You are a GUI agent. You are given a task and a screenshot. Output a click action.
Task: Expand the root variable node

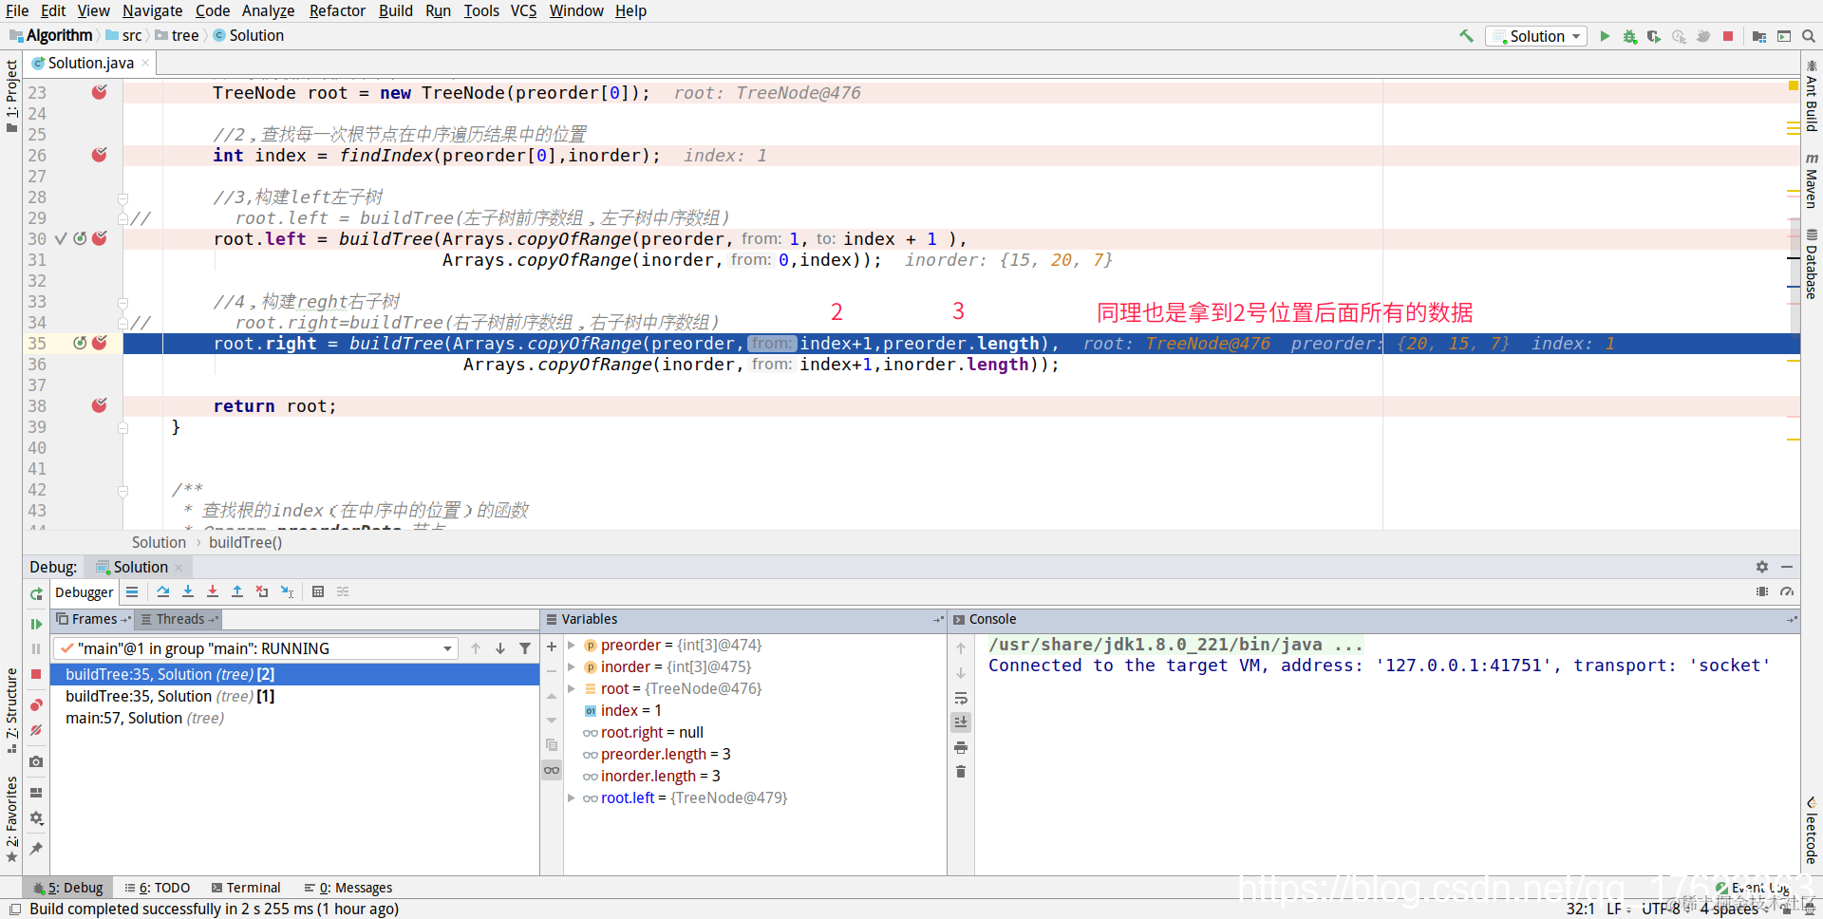[572, 689]
